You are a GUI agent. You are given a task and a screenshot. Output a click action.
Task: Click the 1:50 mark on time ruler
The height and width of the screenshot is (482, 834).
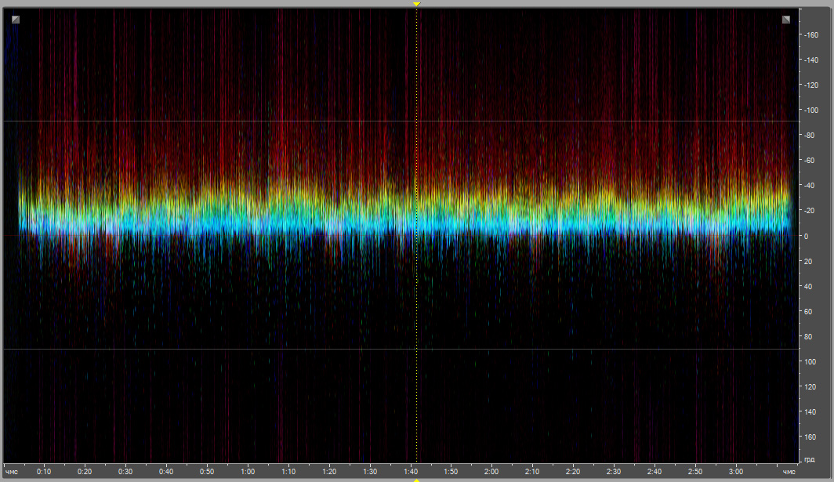(451, 471)
